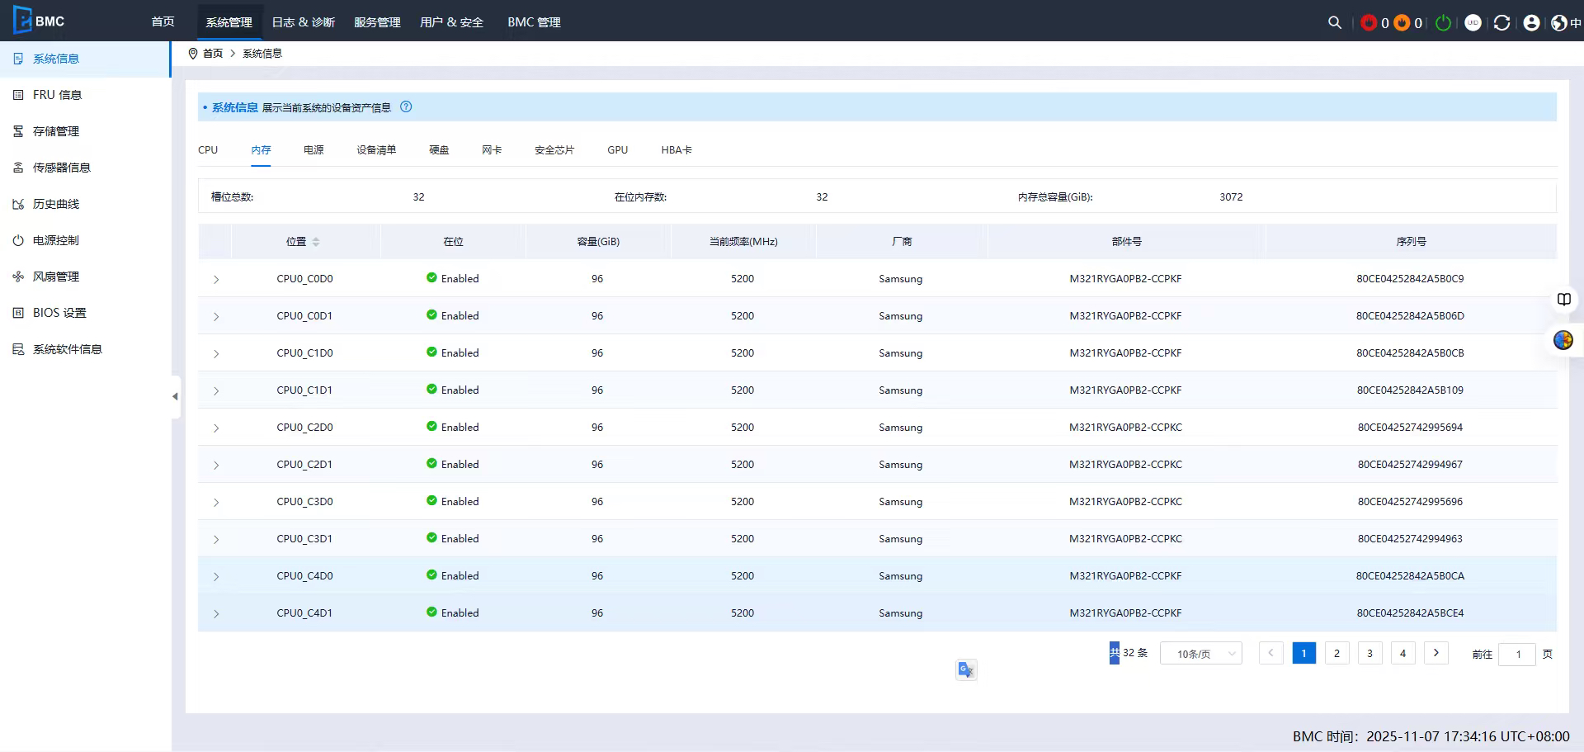1584x752 pixels.
Task: Open the user account icon menu
Action: pyautogui.click(x=1531, y=23)
